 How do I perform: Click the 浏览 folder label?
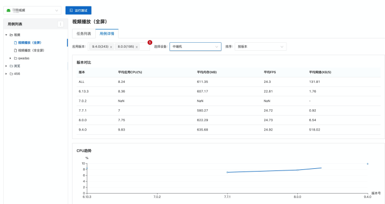(17, 66)
